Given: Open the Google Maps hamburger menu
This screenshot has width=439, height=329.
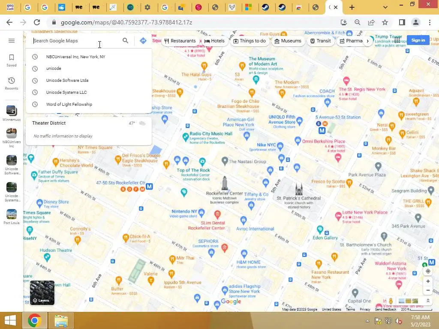Looking at the screenshot, I should pyautogui.click(x=12, y=41).
